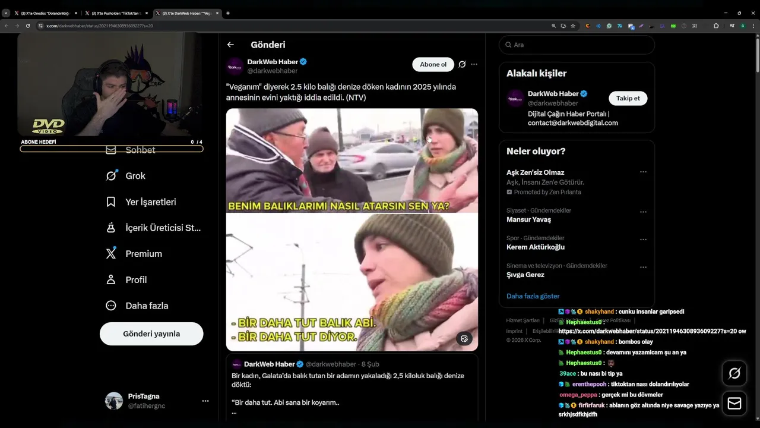Screen dimensions: 760x428
Task: Click the Grok sidebar label
Action: [x=135, y=176]
